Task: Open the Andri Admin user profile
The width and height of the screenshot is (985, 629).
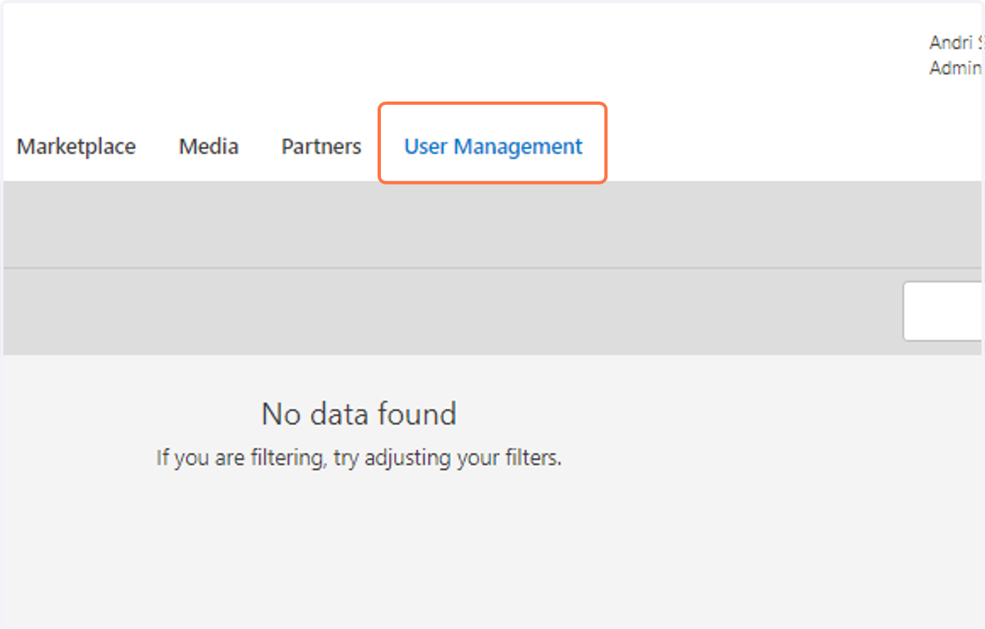Action: click(x=956, y=55)
